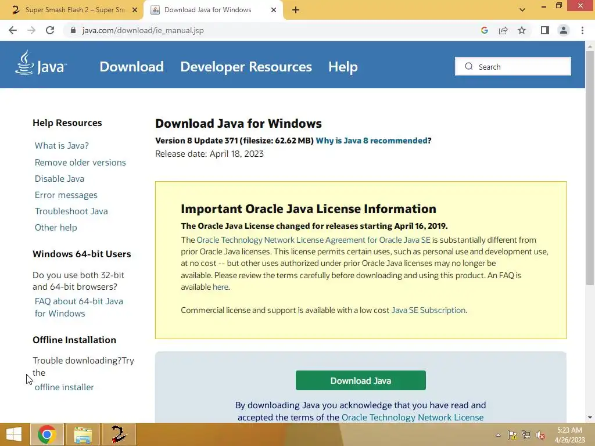Open Oracle Technology Network License link below button
595x446 pixels.
click(413, 417)
